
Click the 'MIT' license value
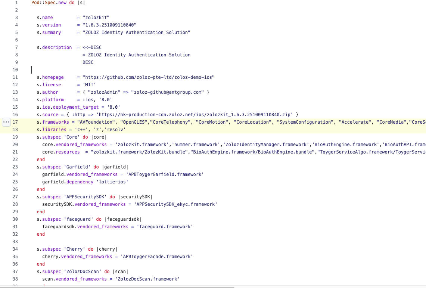click(x=89, y=85)
